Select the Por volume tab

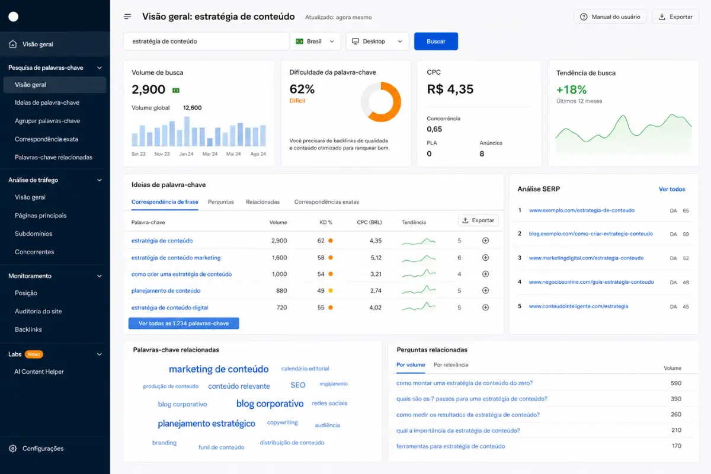coord(411,365)
